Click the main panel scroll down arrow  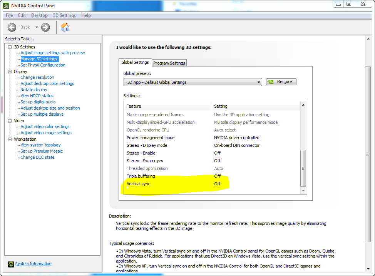tap(368, 269)
